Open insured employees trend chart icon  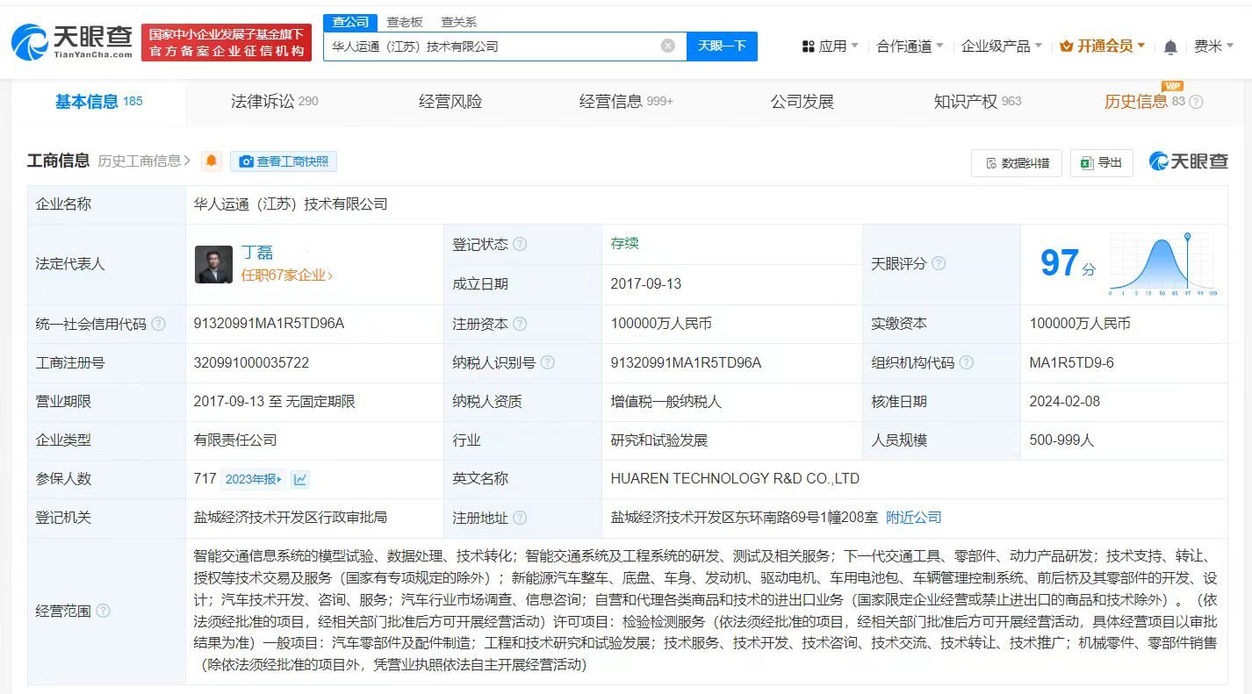[299, 478]
